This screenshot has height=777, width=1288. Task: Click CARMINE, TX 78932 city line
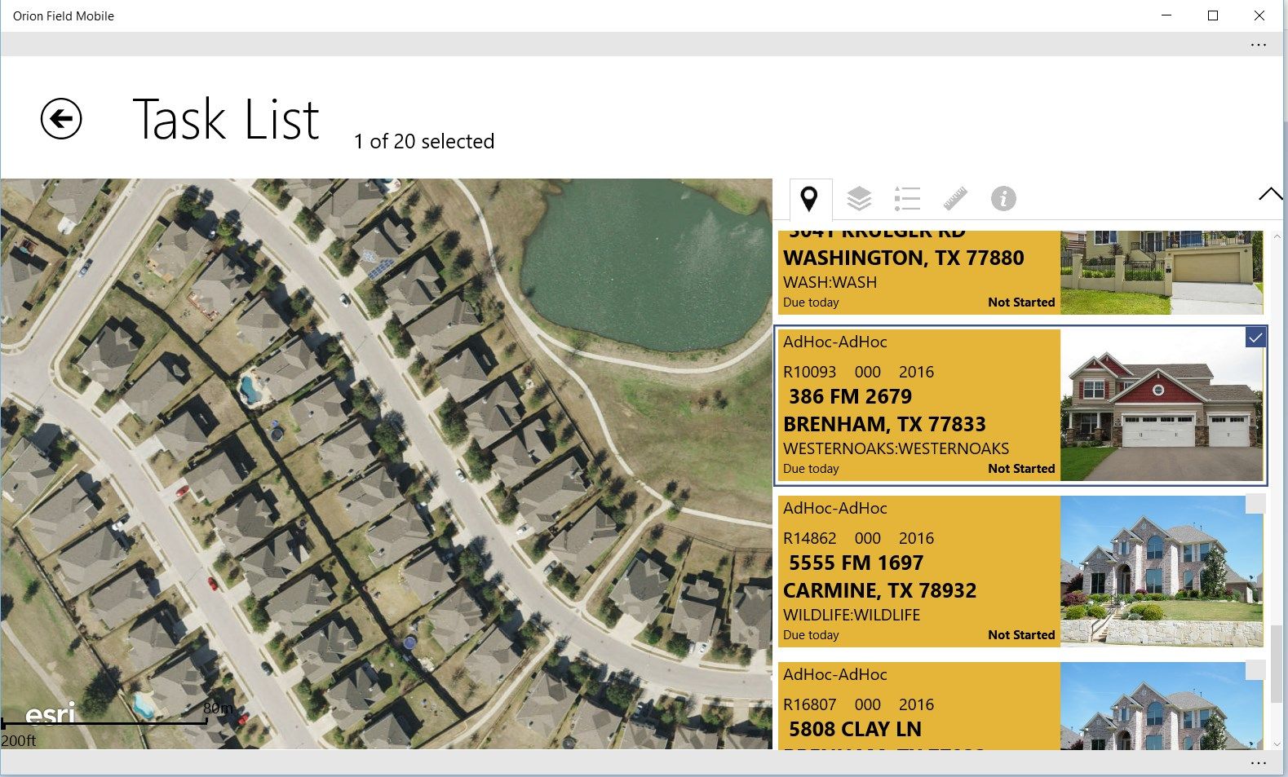coord(879,590)
